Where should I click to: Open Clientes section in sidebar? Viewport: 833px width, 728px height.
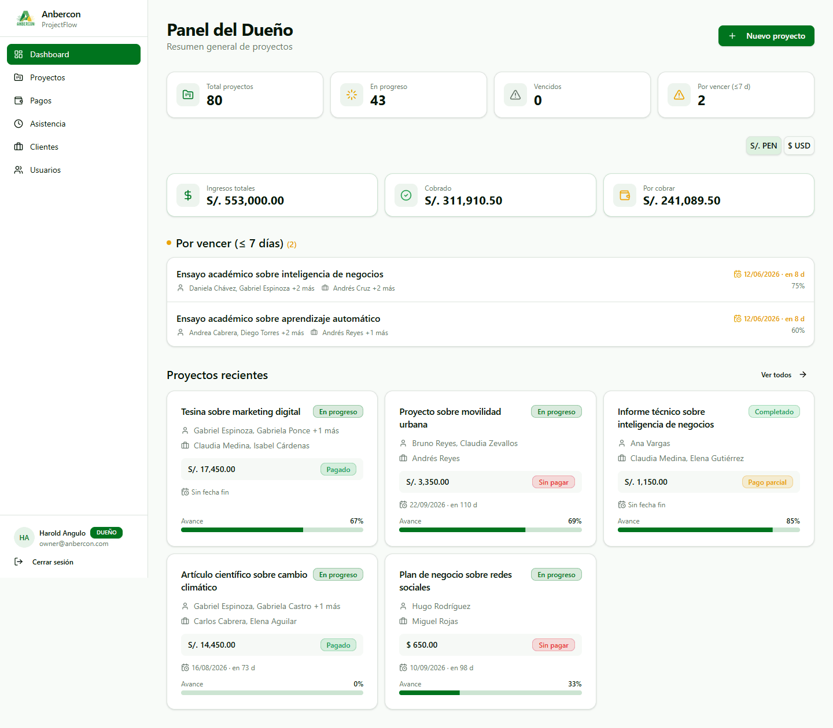(73, 147)
